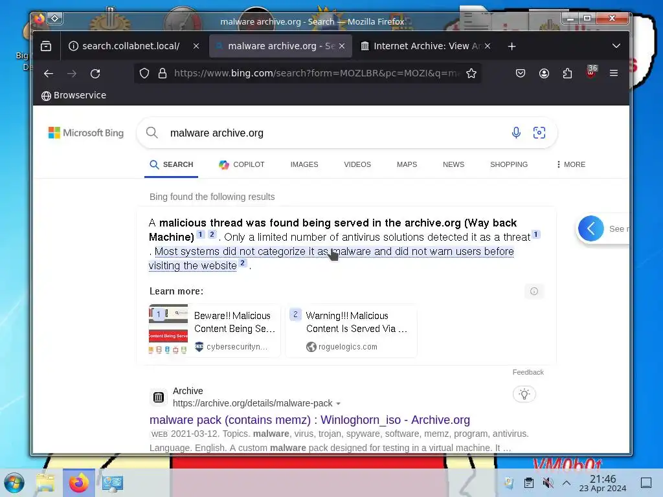Open the roguelogics.com Warning!!! card
Screen dimensions: 663x497
tap(352, 331)
